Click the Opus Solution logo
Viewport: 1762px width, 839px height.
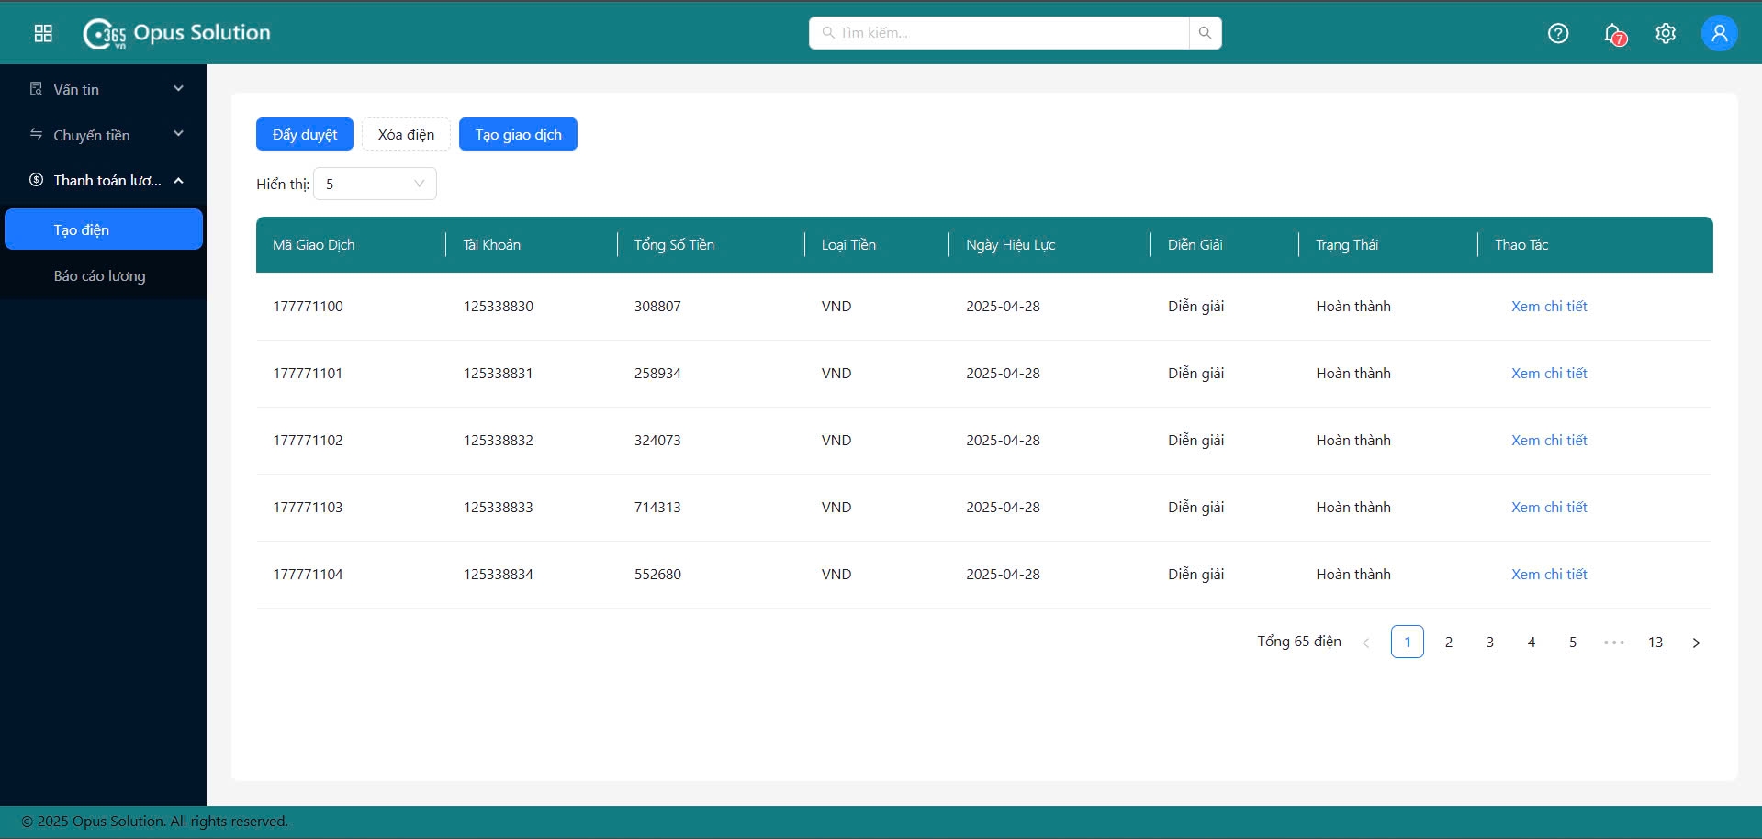coord(177,34)
